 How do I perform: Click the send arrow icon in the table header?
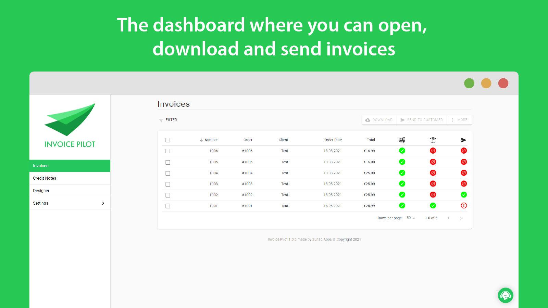coord(463,140)
